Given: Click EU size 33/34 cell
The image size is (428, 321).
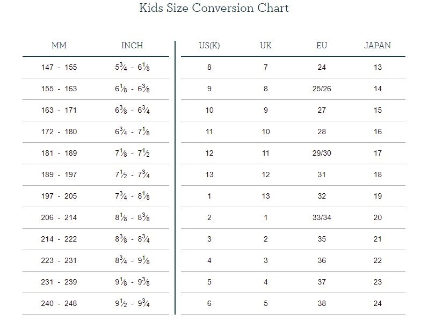Looking at the screenshot, I should (322, 218).
